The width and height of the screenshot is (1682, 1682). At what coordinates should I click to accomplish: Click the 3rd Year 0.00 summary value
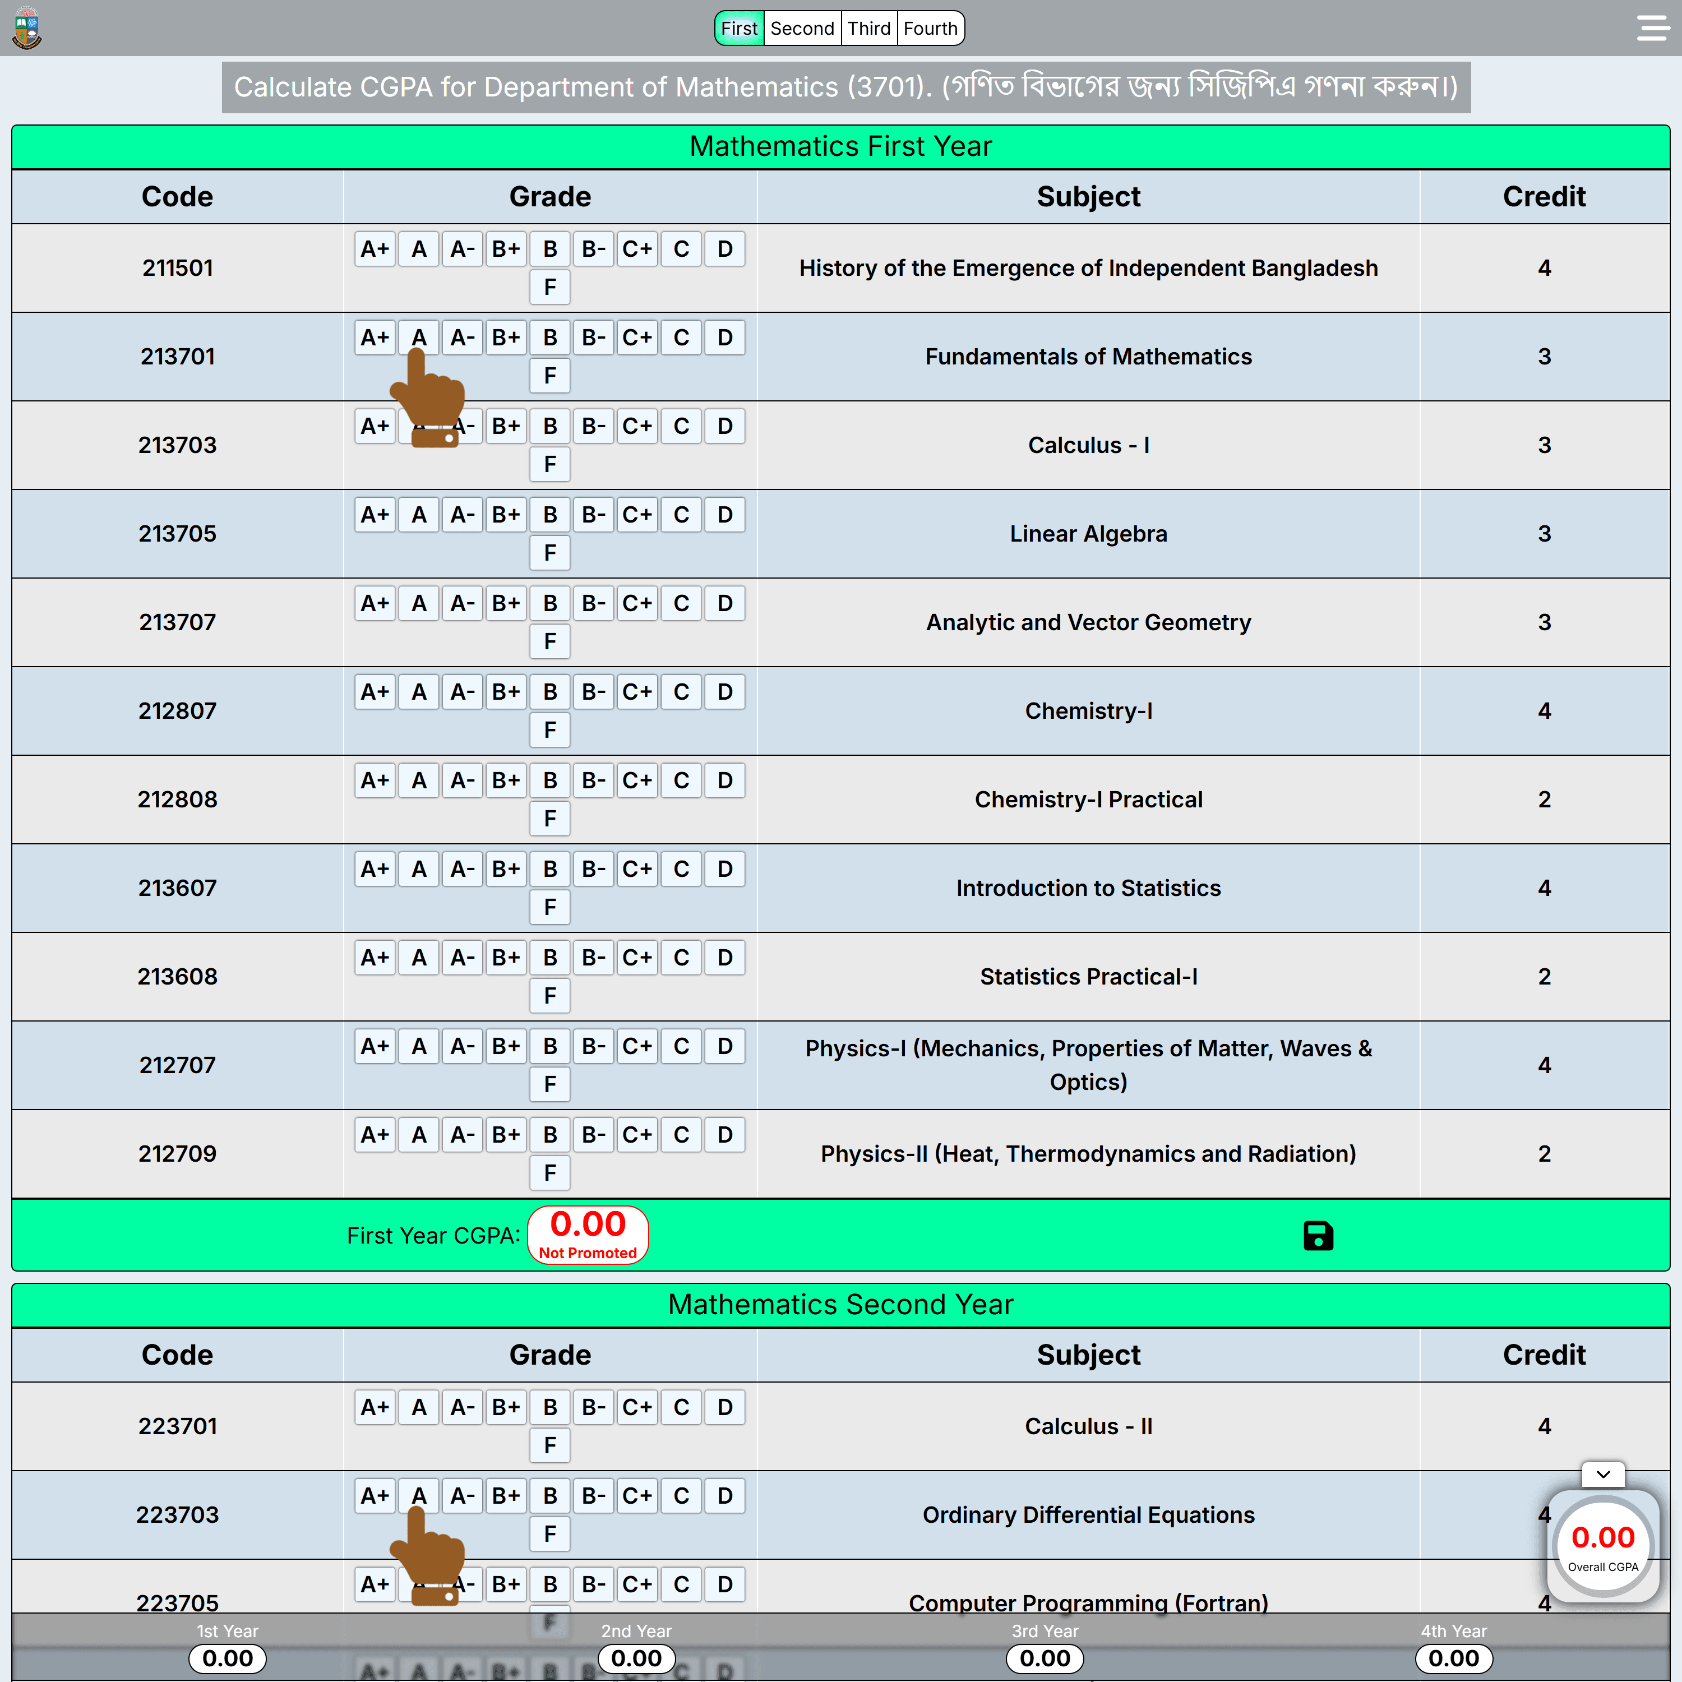click(x=1045, y=1658)
